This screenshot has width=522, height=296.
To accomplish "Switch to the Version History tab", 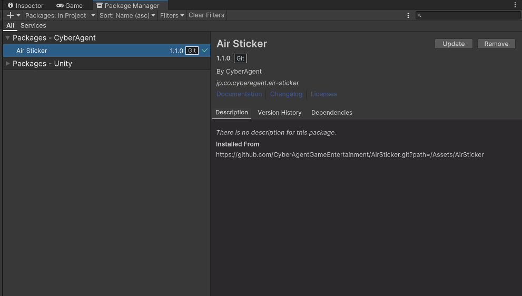I will click(280, 113).
